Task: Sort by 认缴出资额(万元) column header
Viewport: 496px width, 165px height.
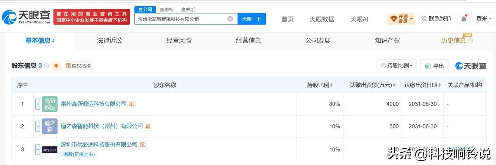Action: point(373,85)
